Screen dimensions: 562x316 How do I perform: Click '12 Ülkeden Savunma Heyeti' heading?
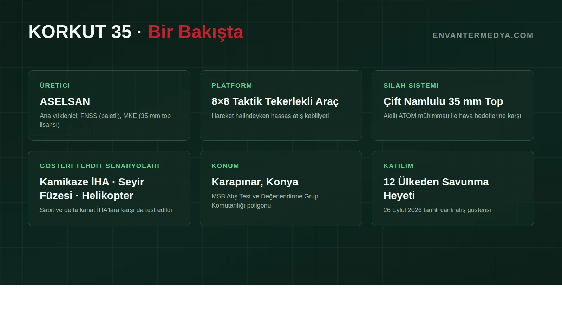coord(436,189)
